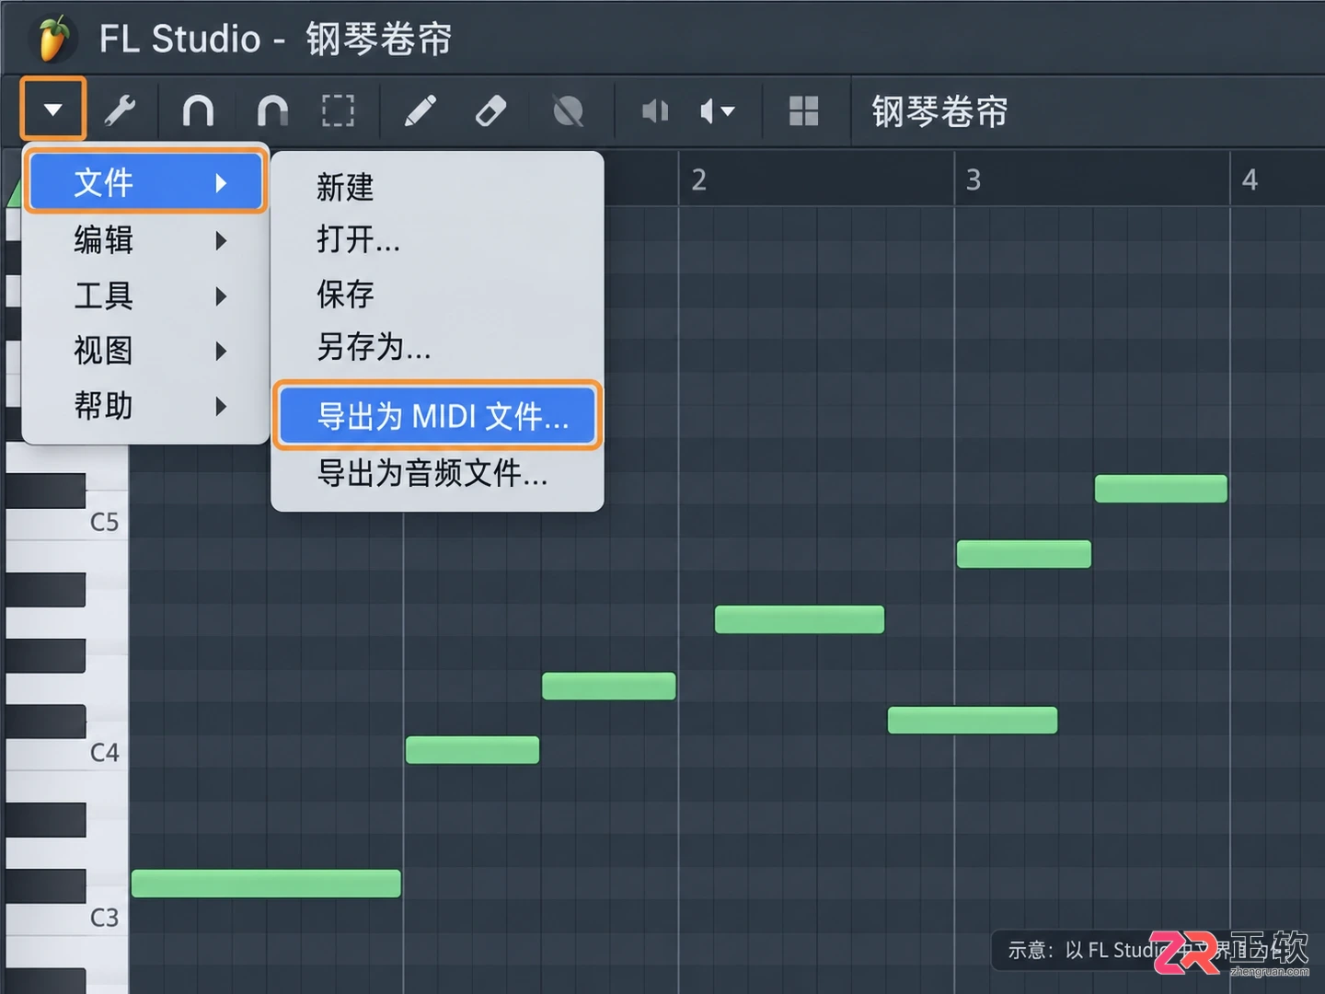This screenshot has height=994, width=1325.
Task: Select the eraser delete tool
Action: [490, 111]
